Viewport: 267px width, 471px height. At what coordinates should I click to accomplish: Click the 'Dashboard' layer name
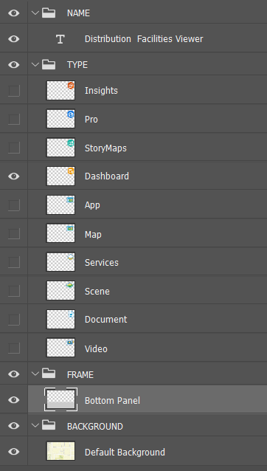(x=107, y=176)
